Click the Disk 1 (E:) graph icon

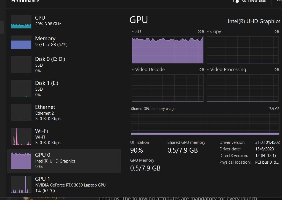point(21,89)
